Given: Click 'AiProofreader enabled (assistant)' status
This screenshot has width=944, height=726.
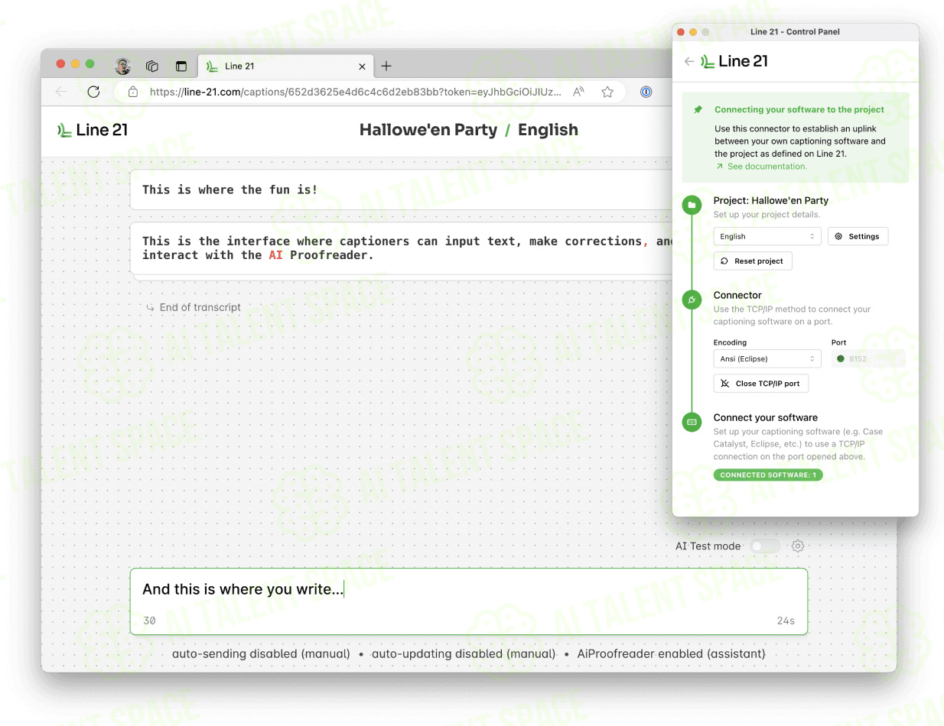Looking at the screenshot, I should [671, 653].
